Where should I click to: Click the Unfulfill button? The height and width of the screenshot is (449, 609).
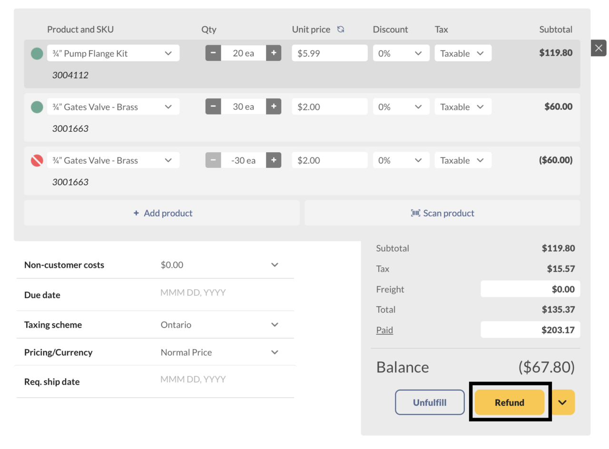pyautogui.click(x=430, y=402)
